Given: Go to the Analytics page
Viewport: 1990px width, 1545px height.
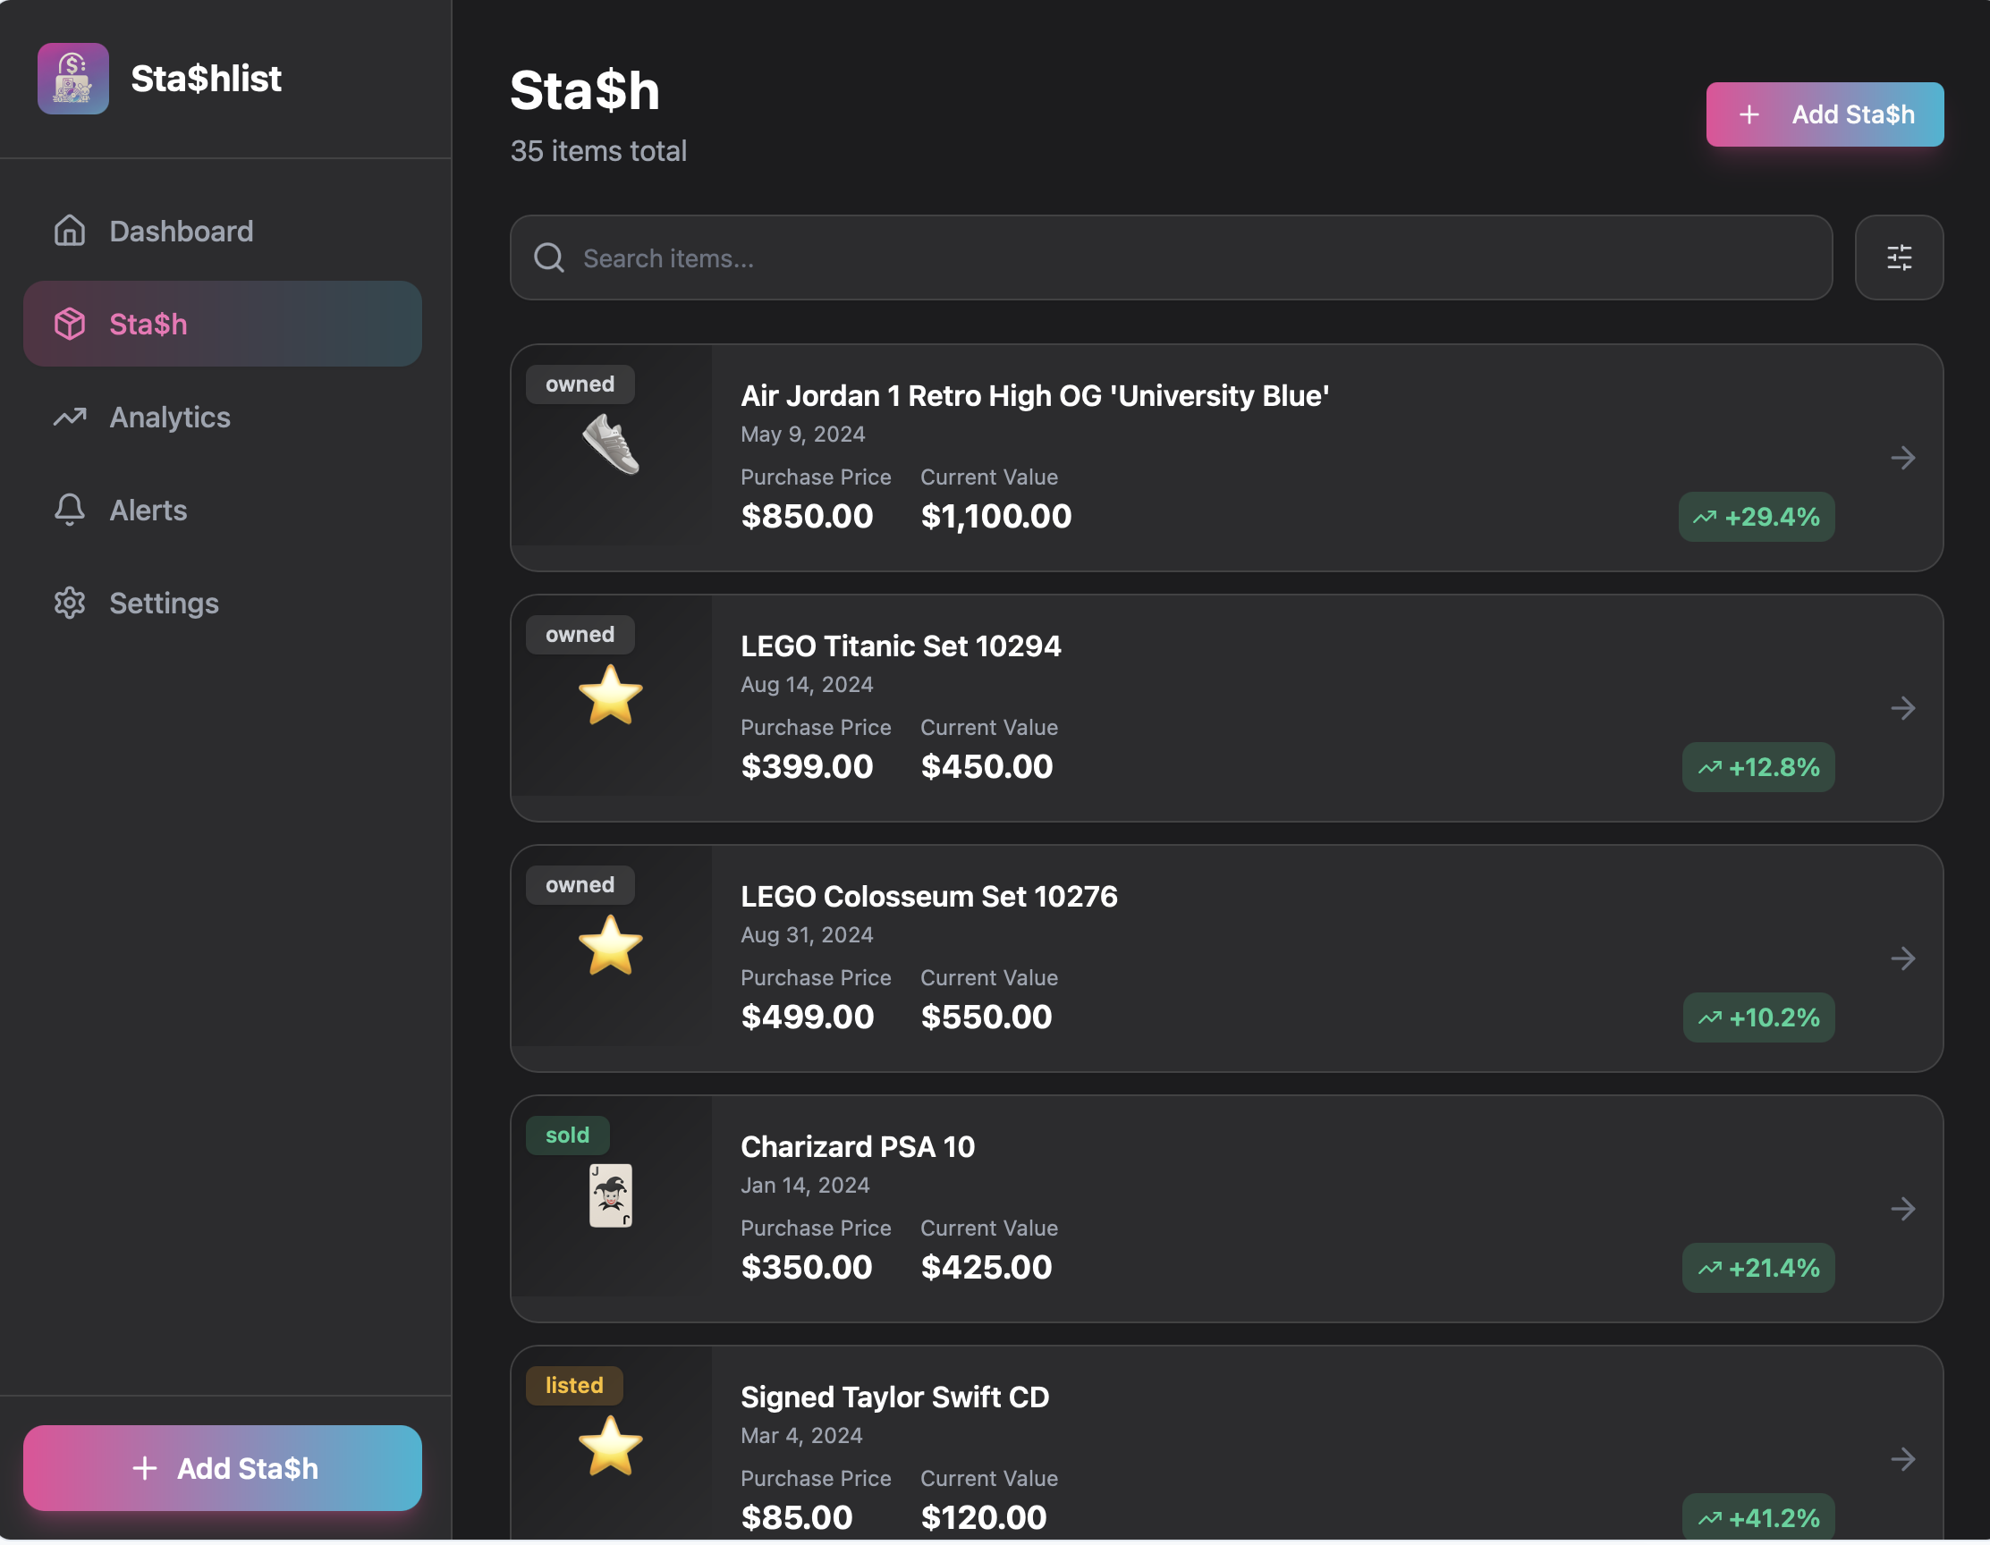Looking at the screenshot, I should pyautogui.click(x=169, y=418).
